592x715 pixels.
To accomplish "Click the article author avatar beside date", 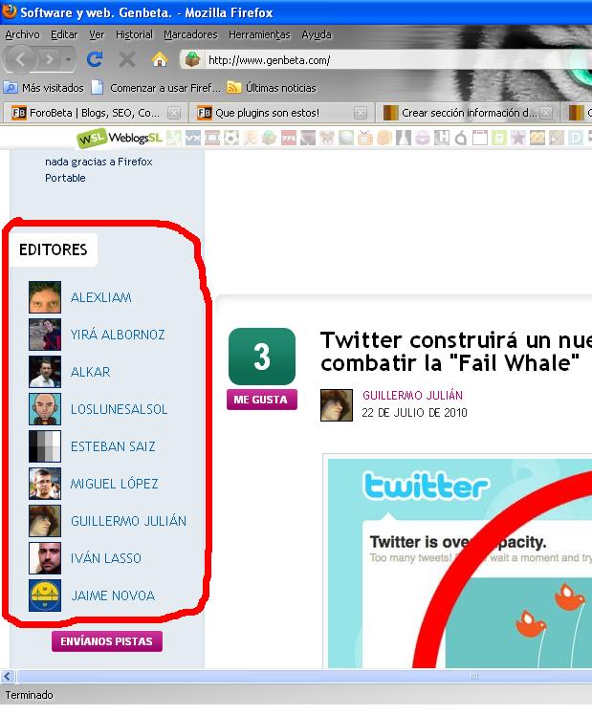I will (337, 405).
